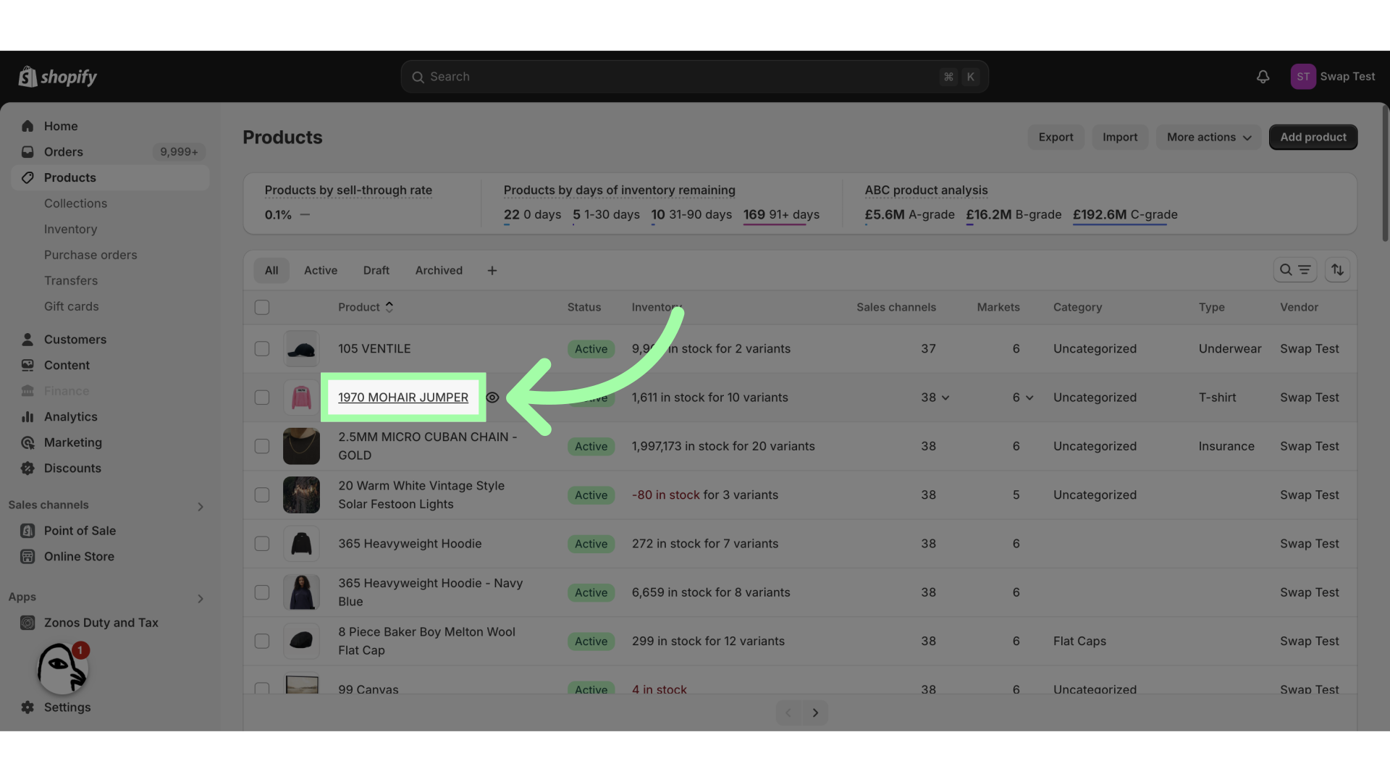Open the 1970 MOHAIR JUMPER product link
Image resolution: width=1390 pixels, height=782 pixels.
[403, 396]
